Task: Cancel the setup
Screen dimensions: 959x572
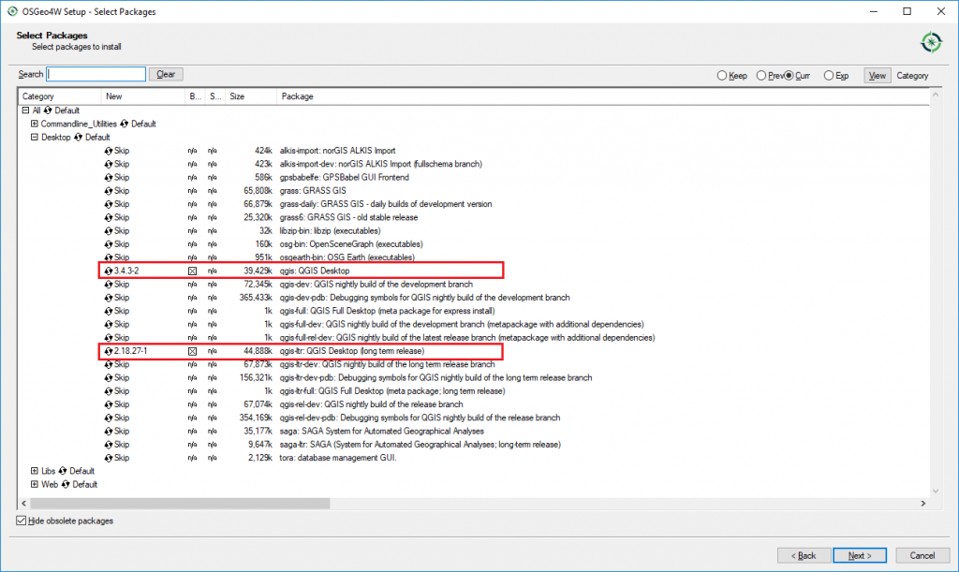Action: [922, 555]
